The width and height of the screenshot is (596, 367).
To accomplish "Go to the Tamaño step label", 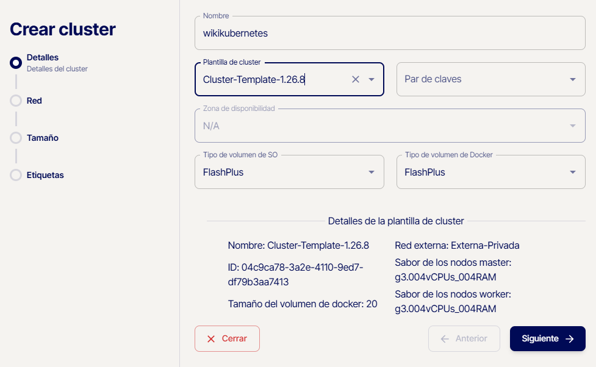I will pyautogui.click(x=43, y=138).
